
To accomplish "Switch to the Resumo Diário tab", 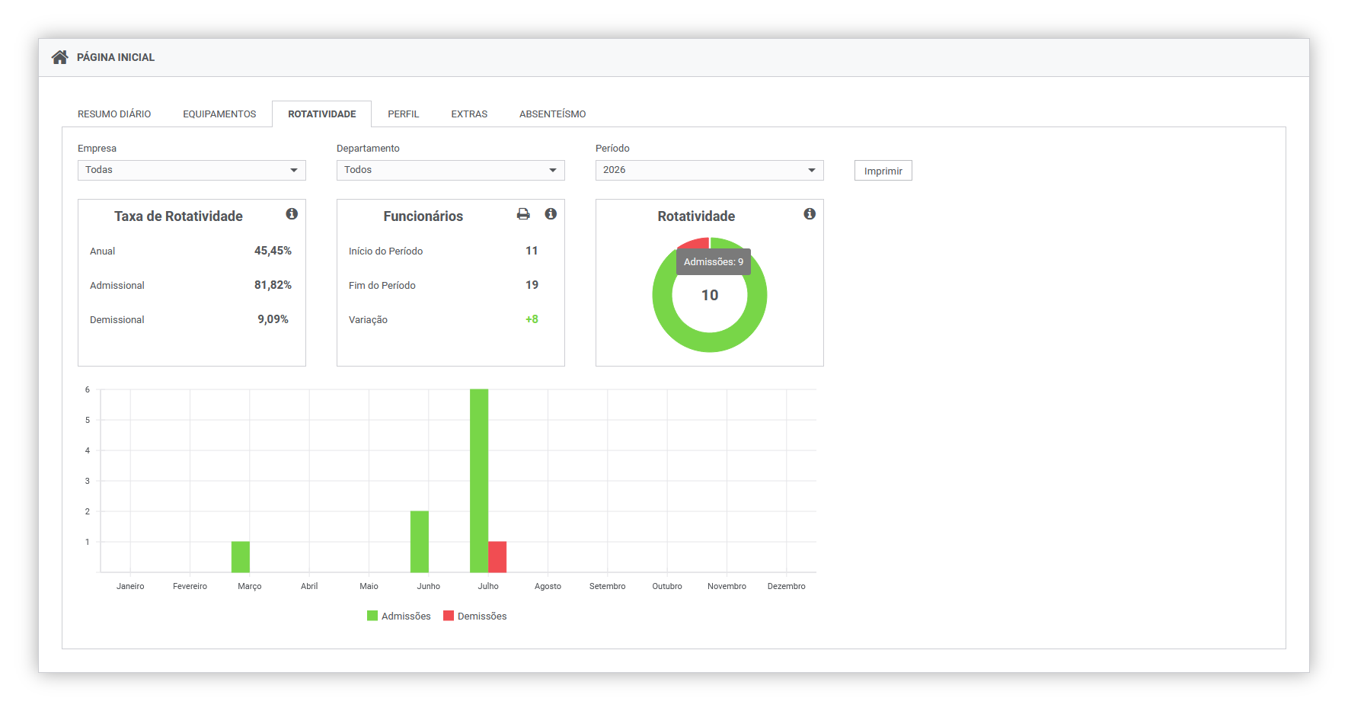I will pyautogui.click(x=114, y=114).
